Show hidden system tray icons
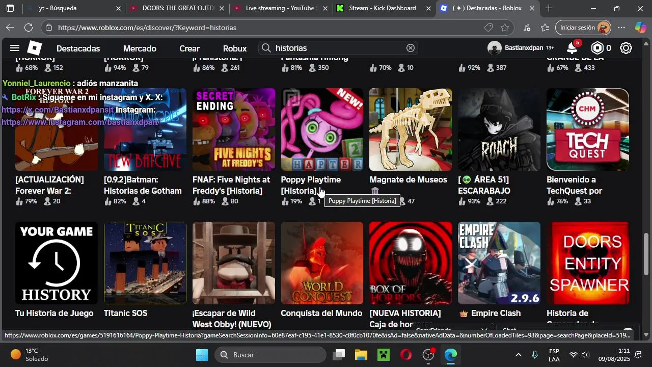 pos(518,355)
